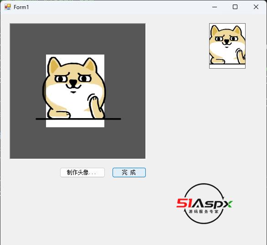
Task: Click the avatar preview thumbnail at top right
Action: tap(227, 46)
